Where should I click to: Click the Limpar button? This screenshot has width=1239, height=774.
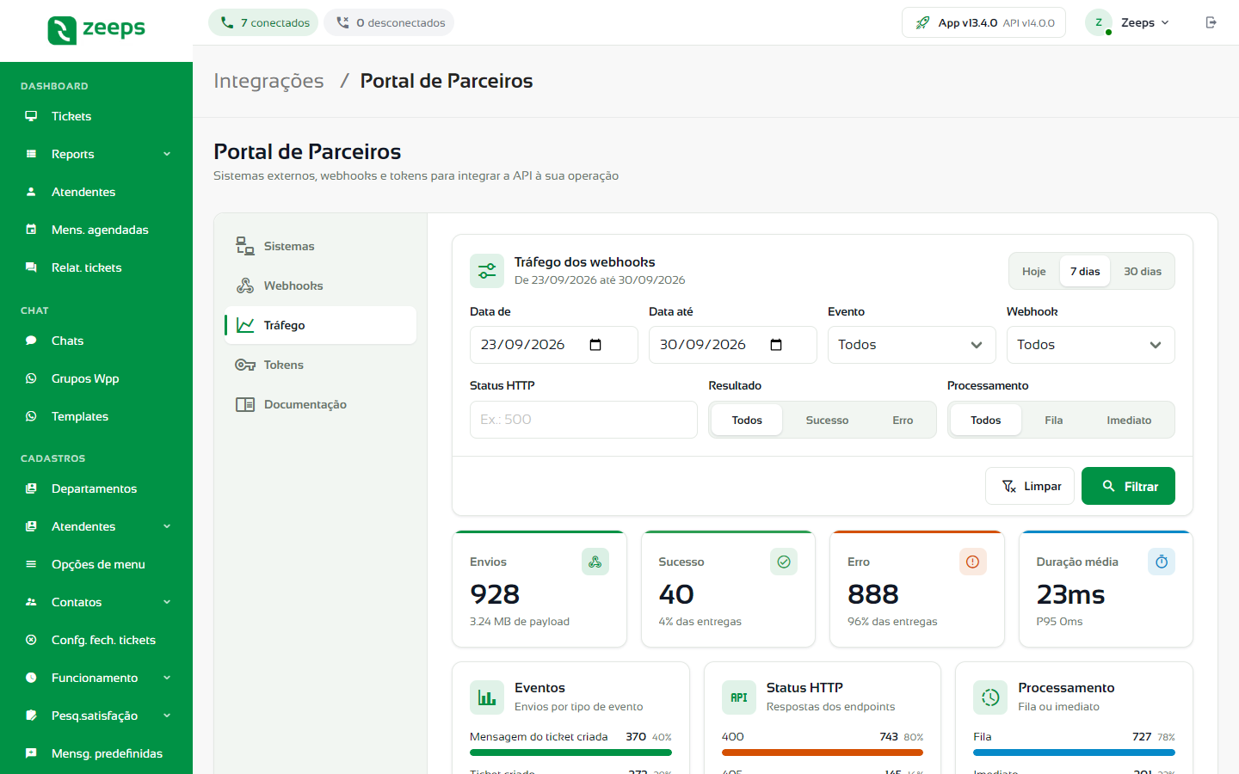[1030, 486]
